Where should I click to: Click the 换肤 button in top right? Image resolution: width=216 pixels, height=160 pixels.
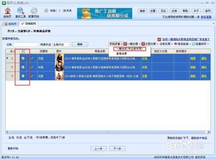[x=142, y=11]
